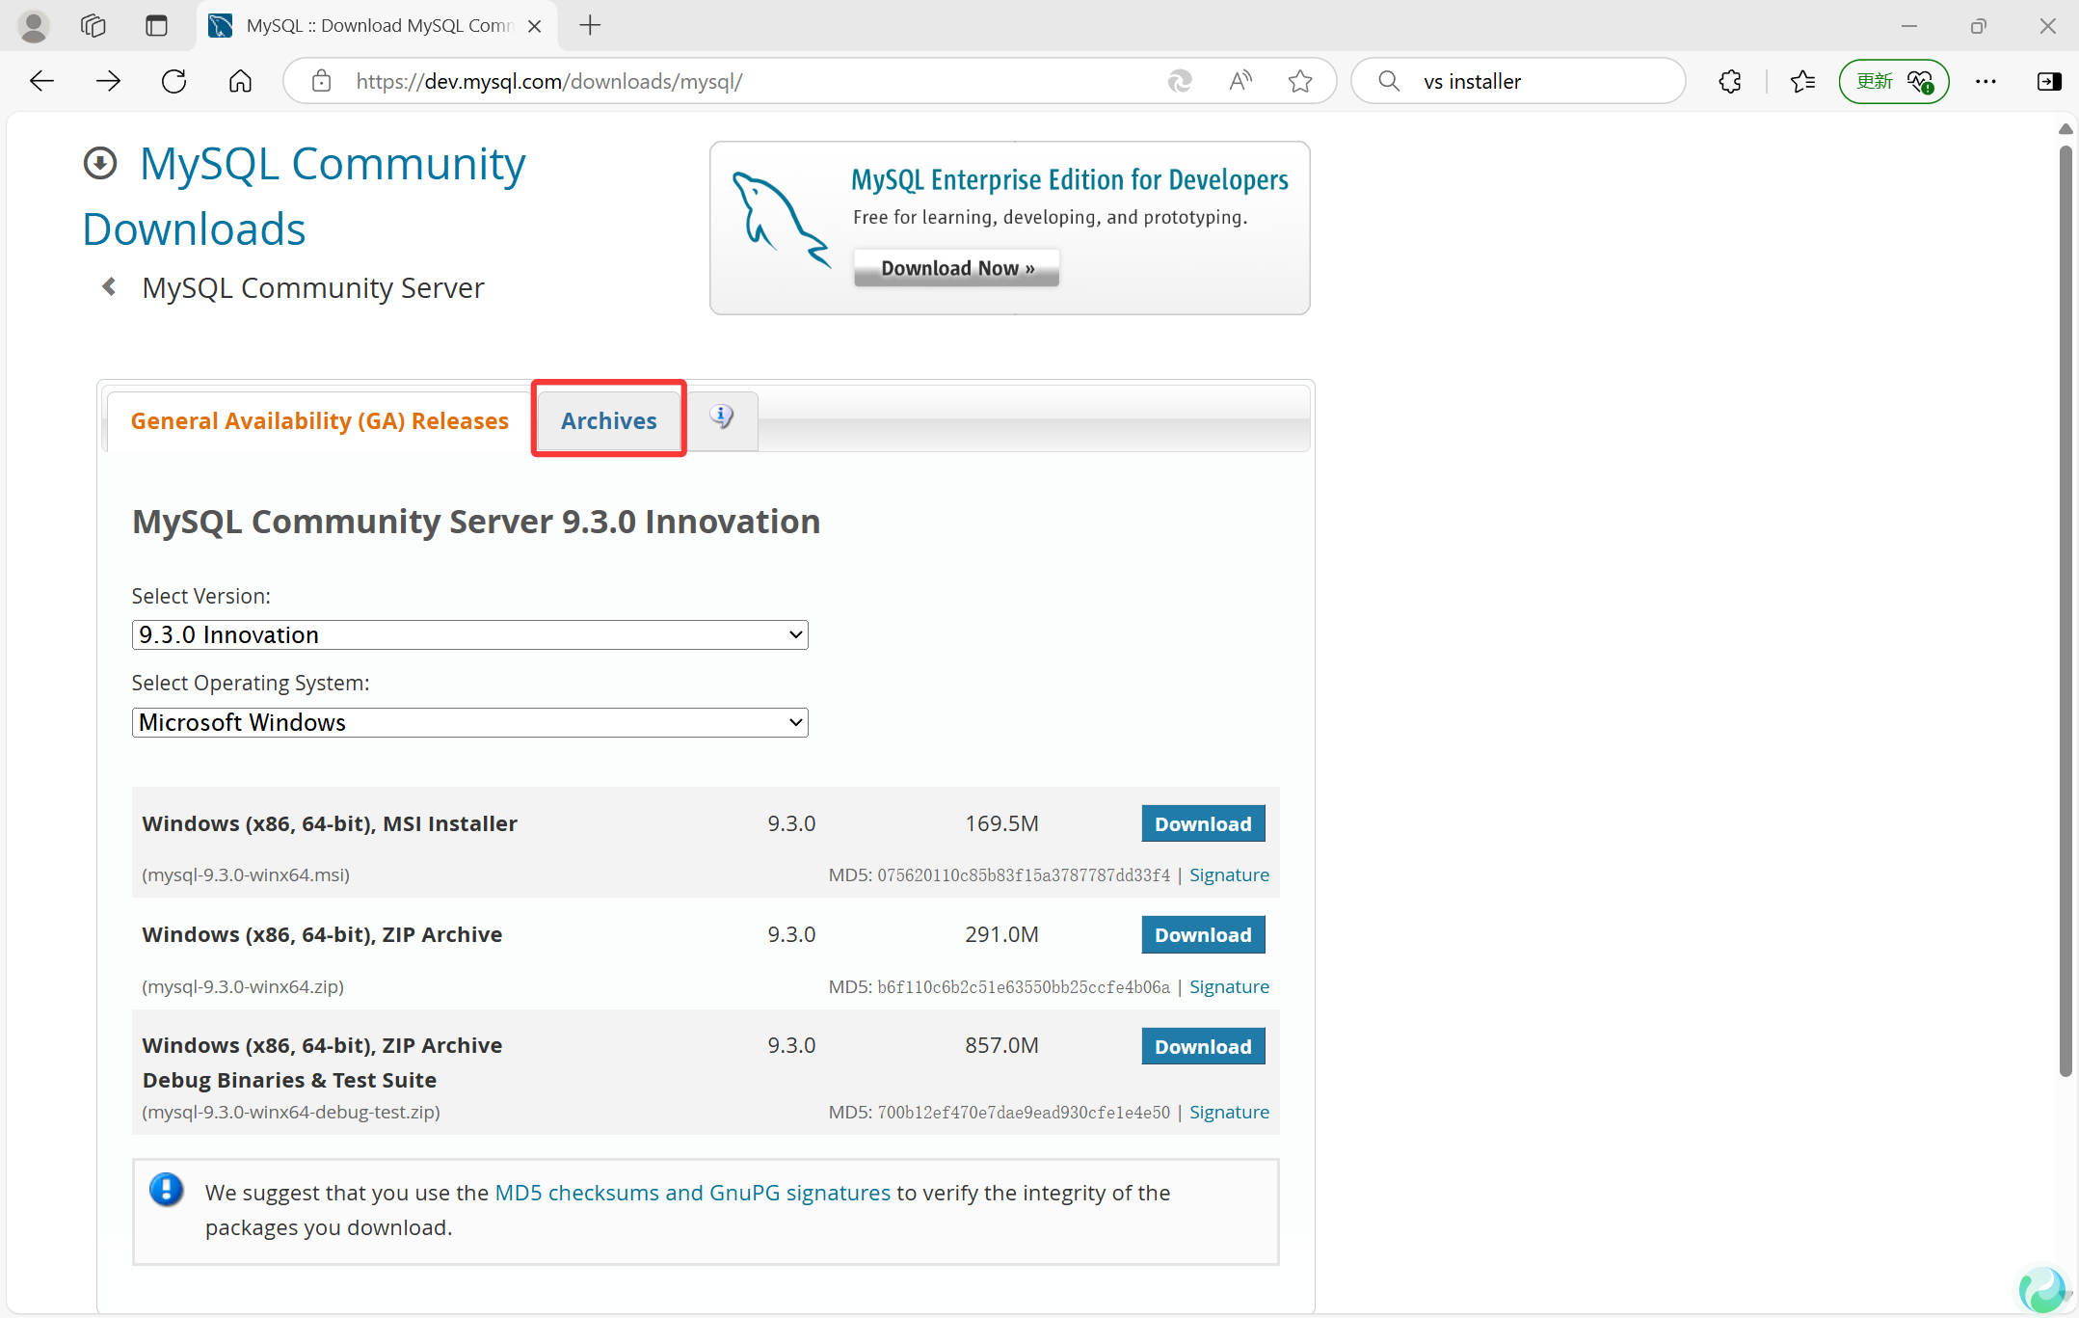Open the browser home page
2079x1318 pixels.
click(x=240, y=81)
